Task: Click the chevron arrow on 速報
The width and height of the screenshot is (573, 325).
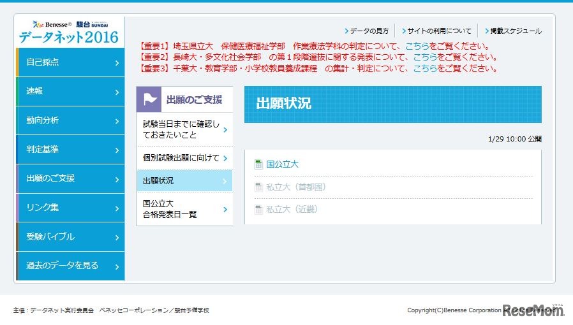Action: 117,92
